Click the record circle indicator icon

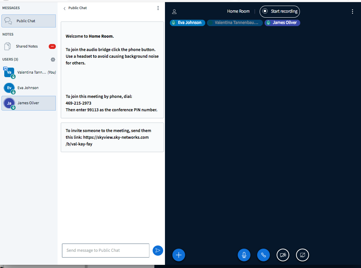coord(265,11)
